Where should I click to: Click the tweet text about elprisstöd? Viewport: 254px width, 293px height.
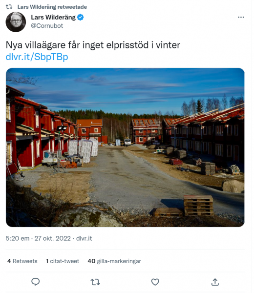click(x=93, y=45)
